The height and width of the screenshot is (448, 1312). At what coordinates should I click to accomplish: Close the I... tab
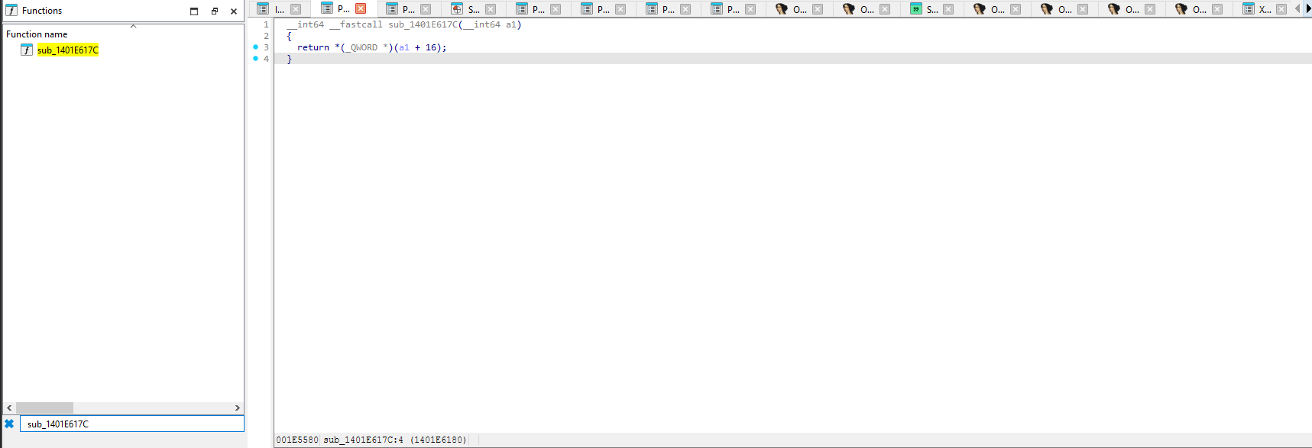(296, 9)
